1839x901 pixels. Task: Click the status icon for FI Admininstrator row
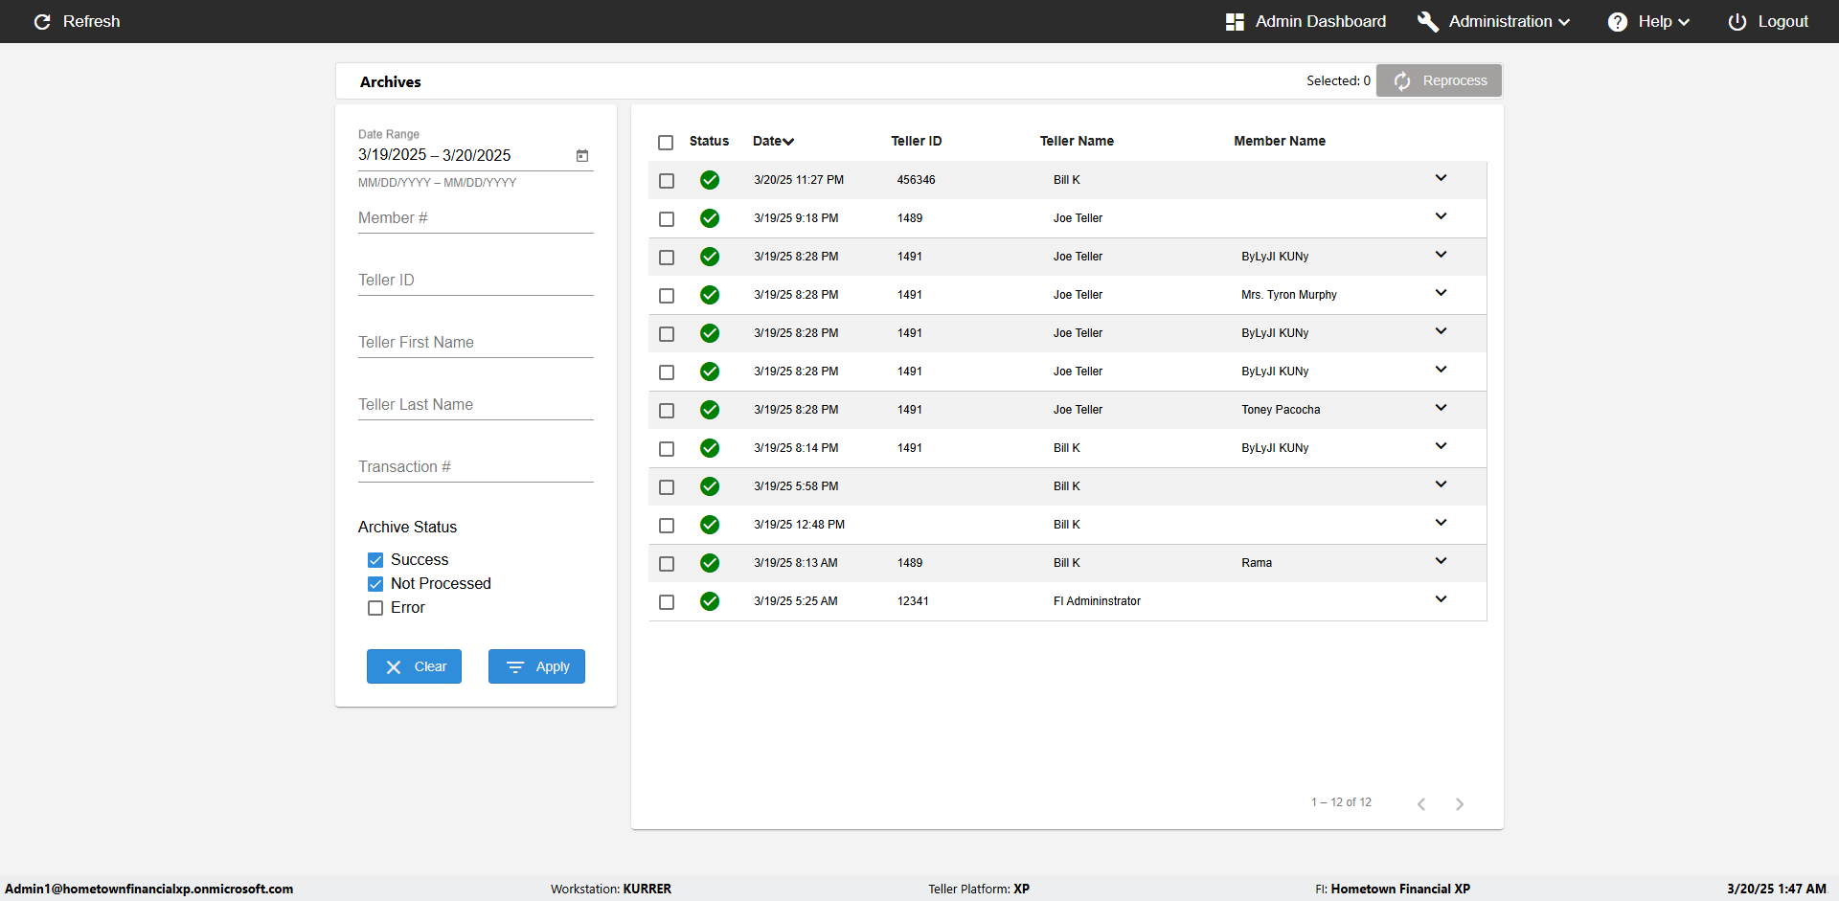[x=710, y=601]
